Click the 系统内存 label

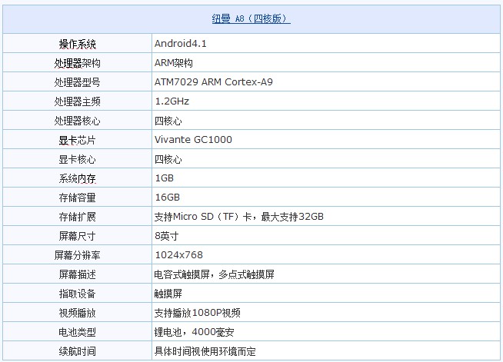click(77, 178)
